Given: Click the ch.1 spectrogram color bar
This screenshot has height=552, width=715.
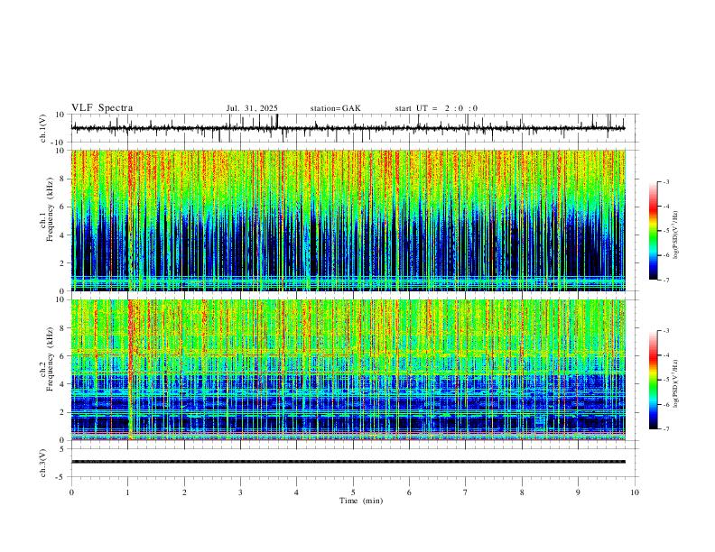Looking at the screenshot, I should click(654, 231).
